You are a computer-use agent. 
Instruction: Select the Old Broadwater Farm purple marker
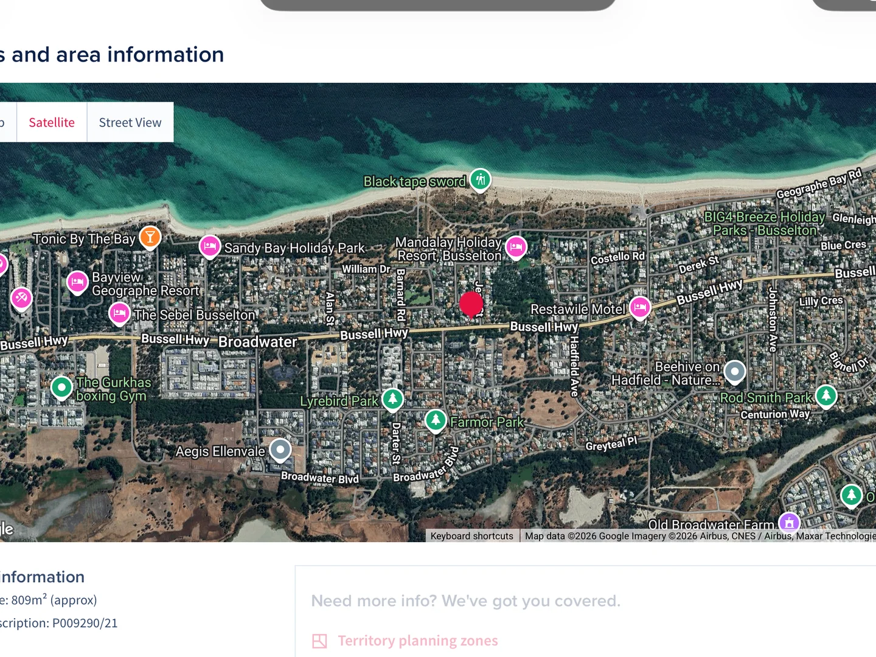[x=788, y=523]
